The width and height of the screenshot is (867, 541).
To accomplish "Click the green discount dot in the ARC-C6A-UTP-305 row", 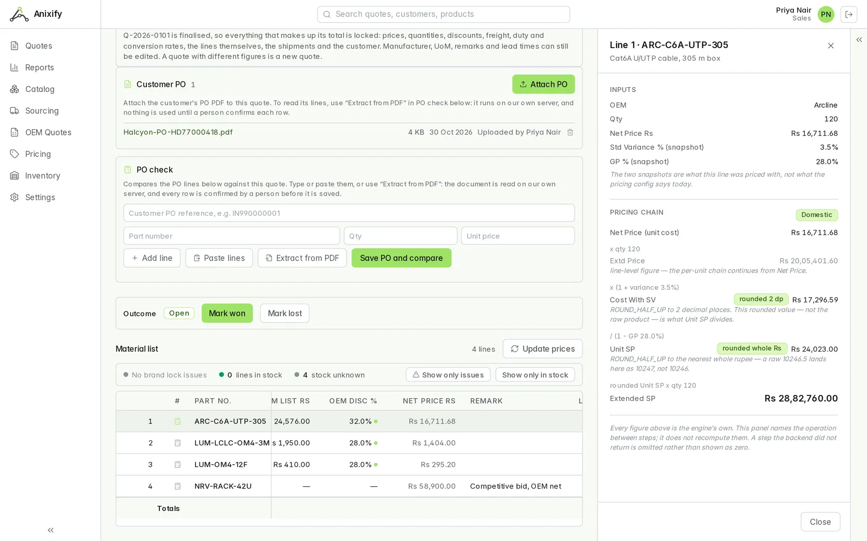I will click(376, 421).
